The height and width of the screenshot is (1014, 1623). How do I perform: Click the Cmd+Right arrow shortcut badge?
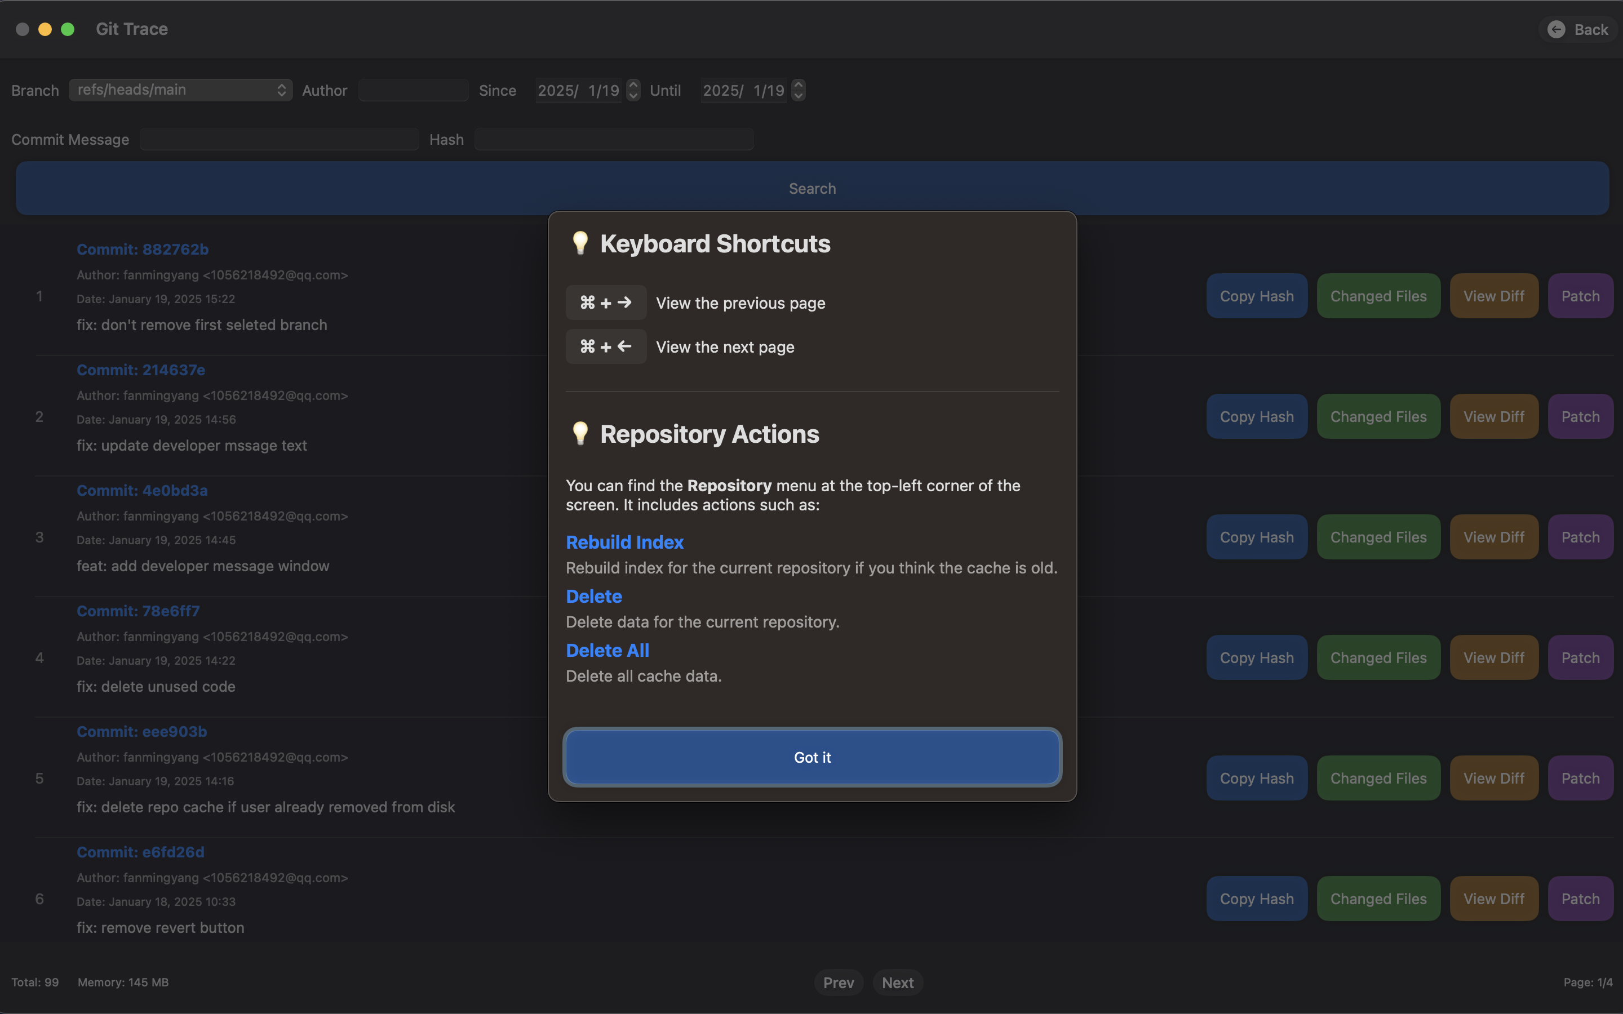[606, 303]
